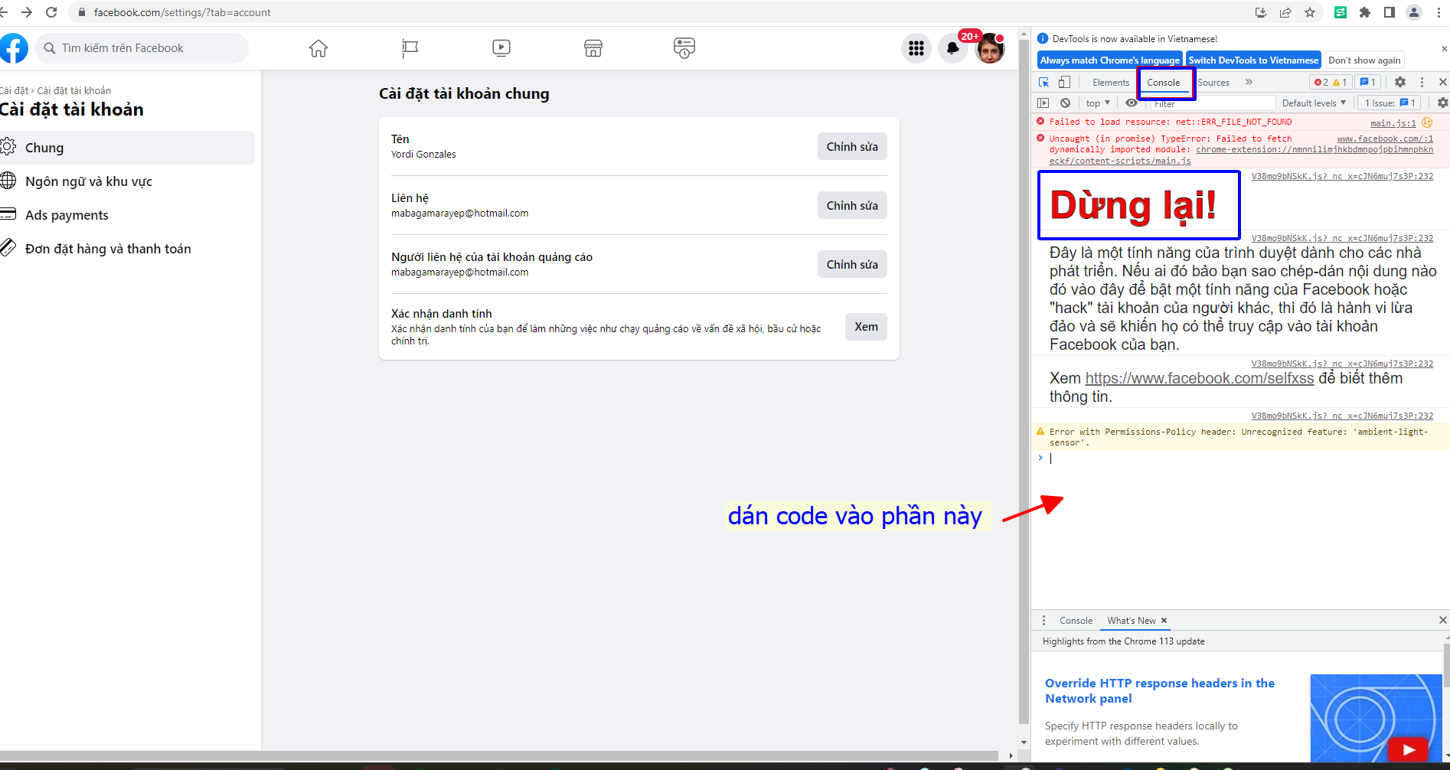Switch to the Elements tab
The width and height of the screenshot is (1450, 770).
[1111, 82]
